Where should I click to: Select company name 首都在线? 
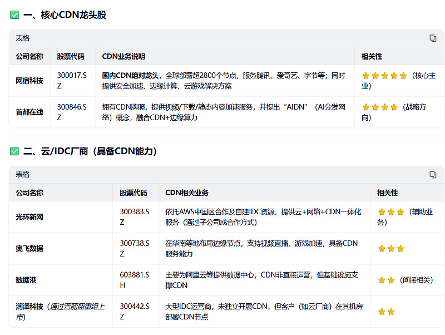pos(29,112)
